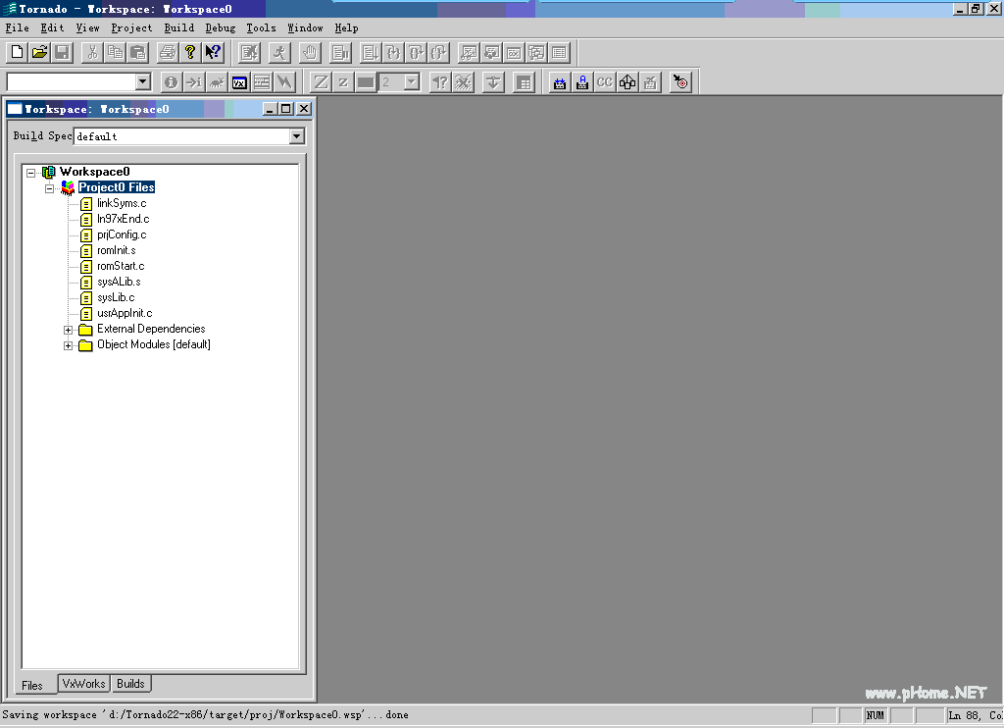Expand the External Dependencies folder
This screenshot has width=1004, height=728.
coord(68,330)
